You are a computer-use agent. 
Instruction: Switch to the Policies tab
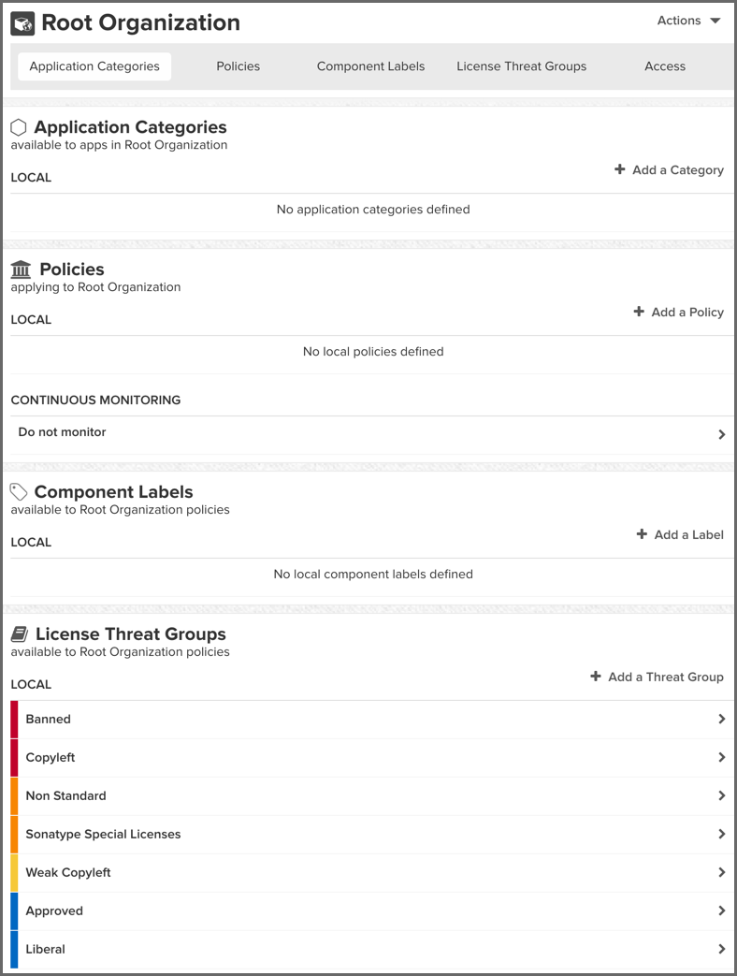point(238,66)
